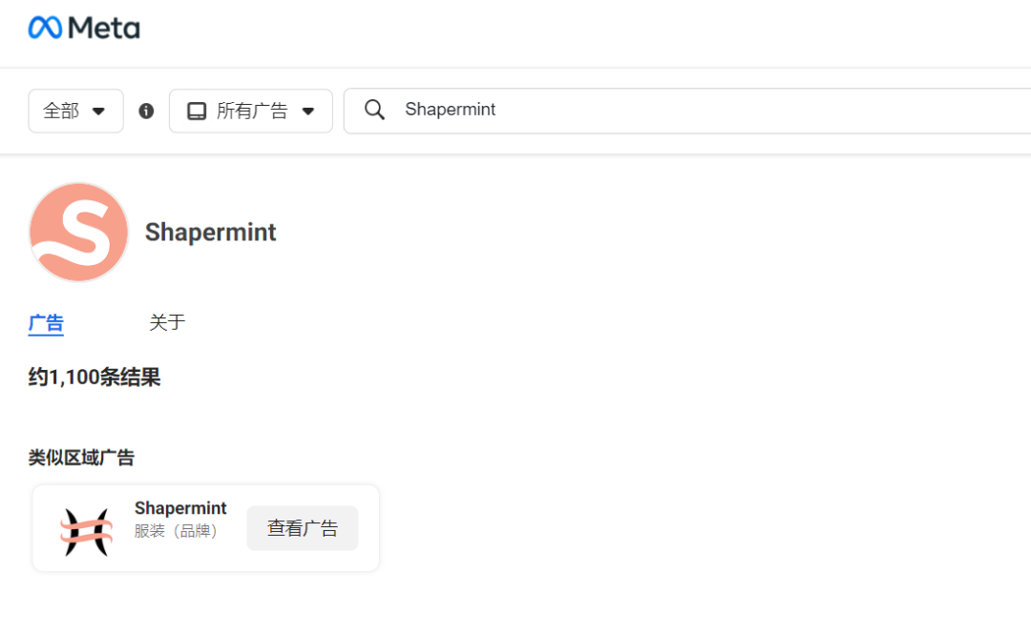Screen dimensions: 1031x634
Task: Click the info circle icon
Action: click(146, 111)
